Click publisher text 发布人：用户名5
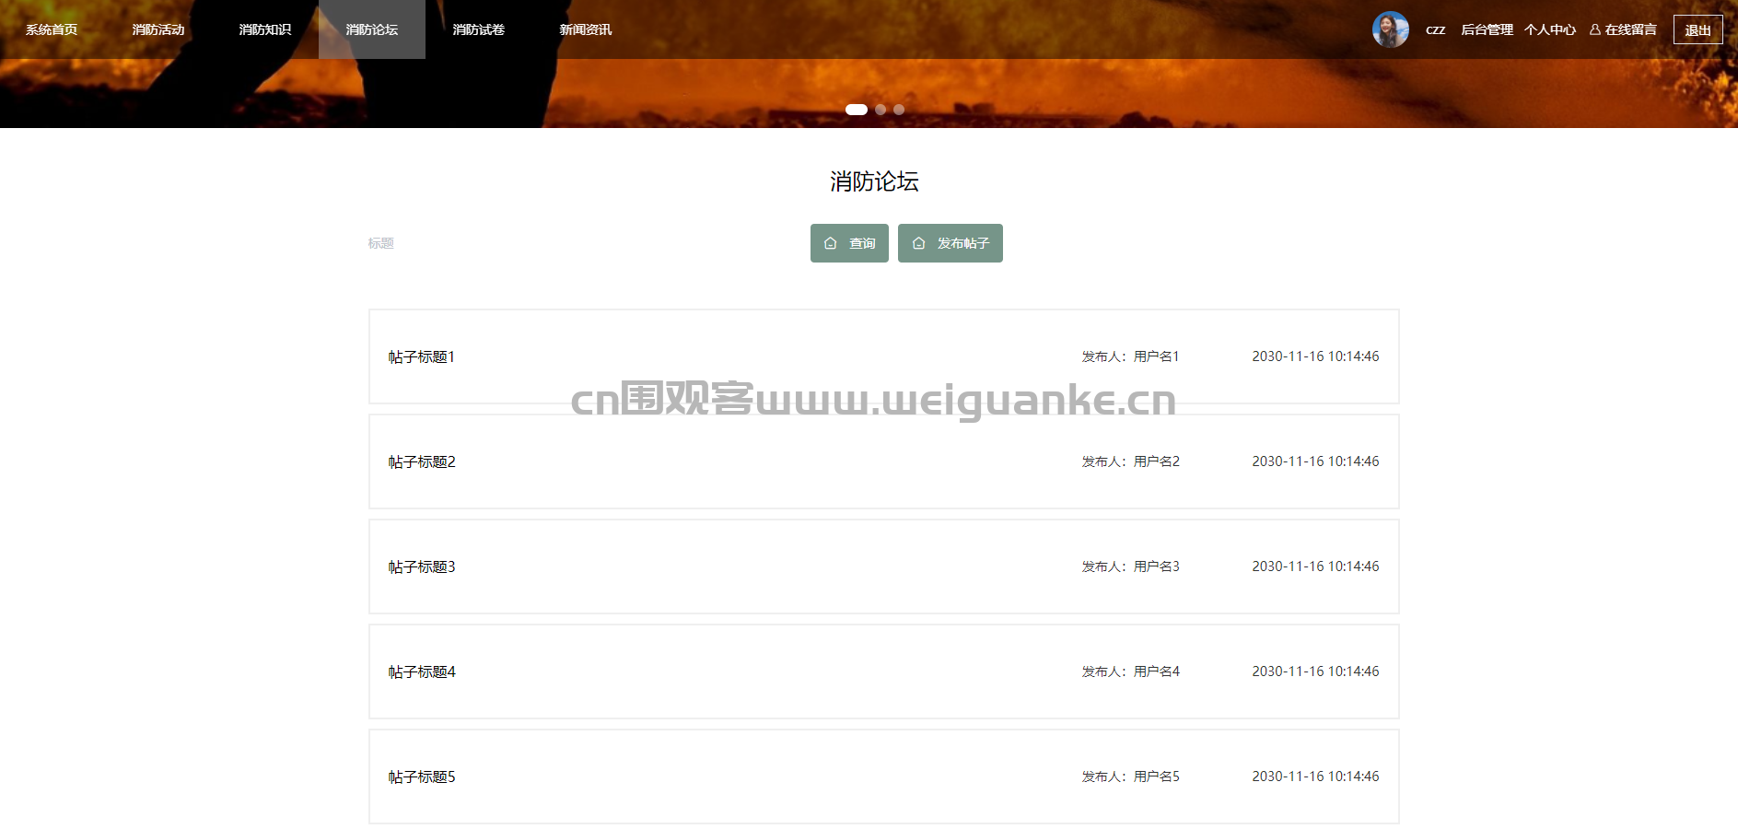Viewport: 1738px width, 829px height. [1130, 776]
